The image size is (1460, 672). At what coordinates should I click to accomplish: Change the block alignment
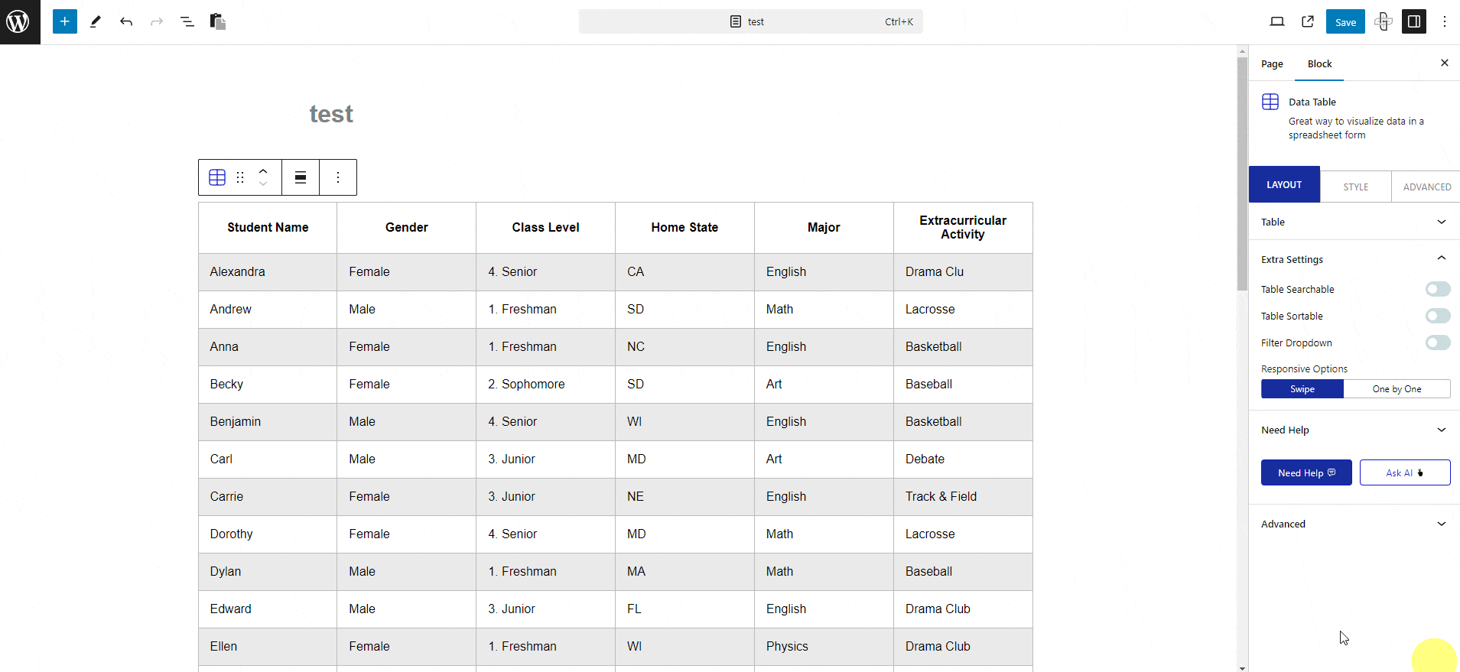[x=301, y=177]
